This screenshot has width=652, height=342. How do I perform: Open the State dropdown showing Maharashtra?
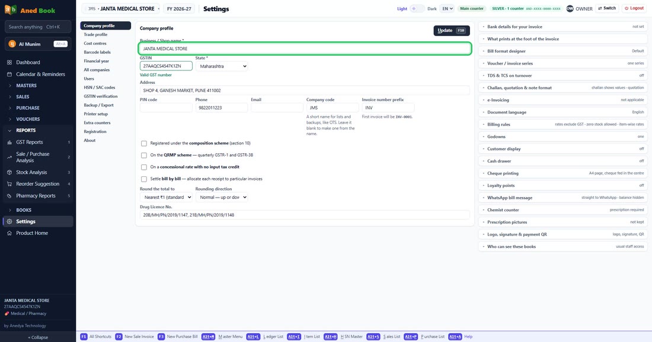[x=222, y=66]
